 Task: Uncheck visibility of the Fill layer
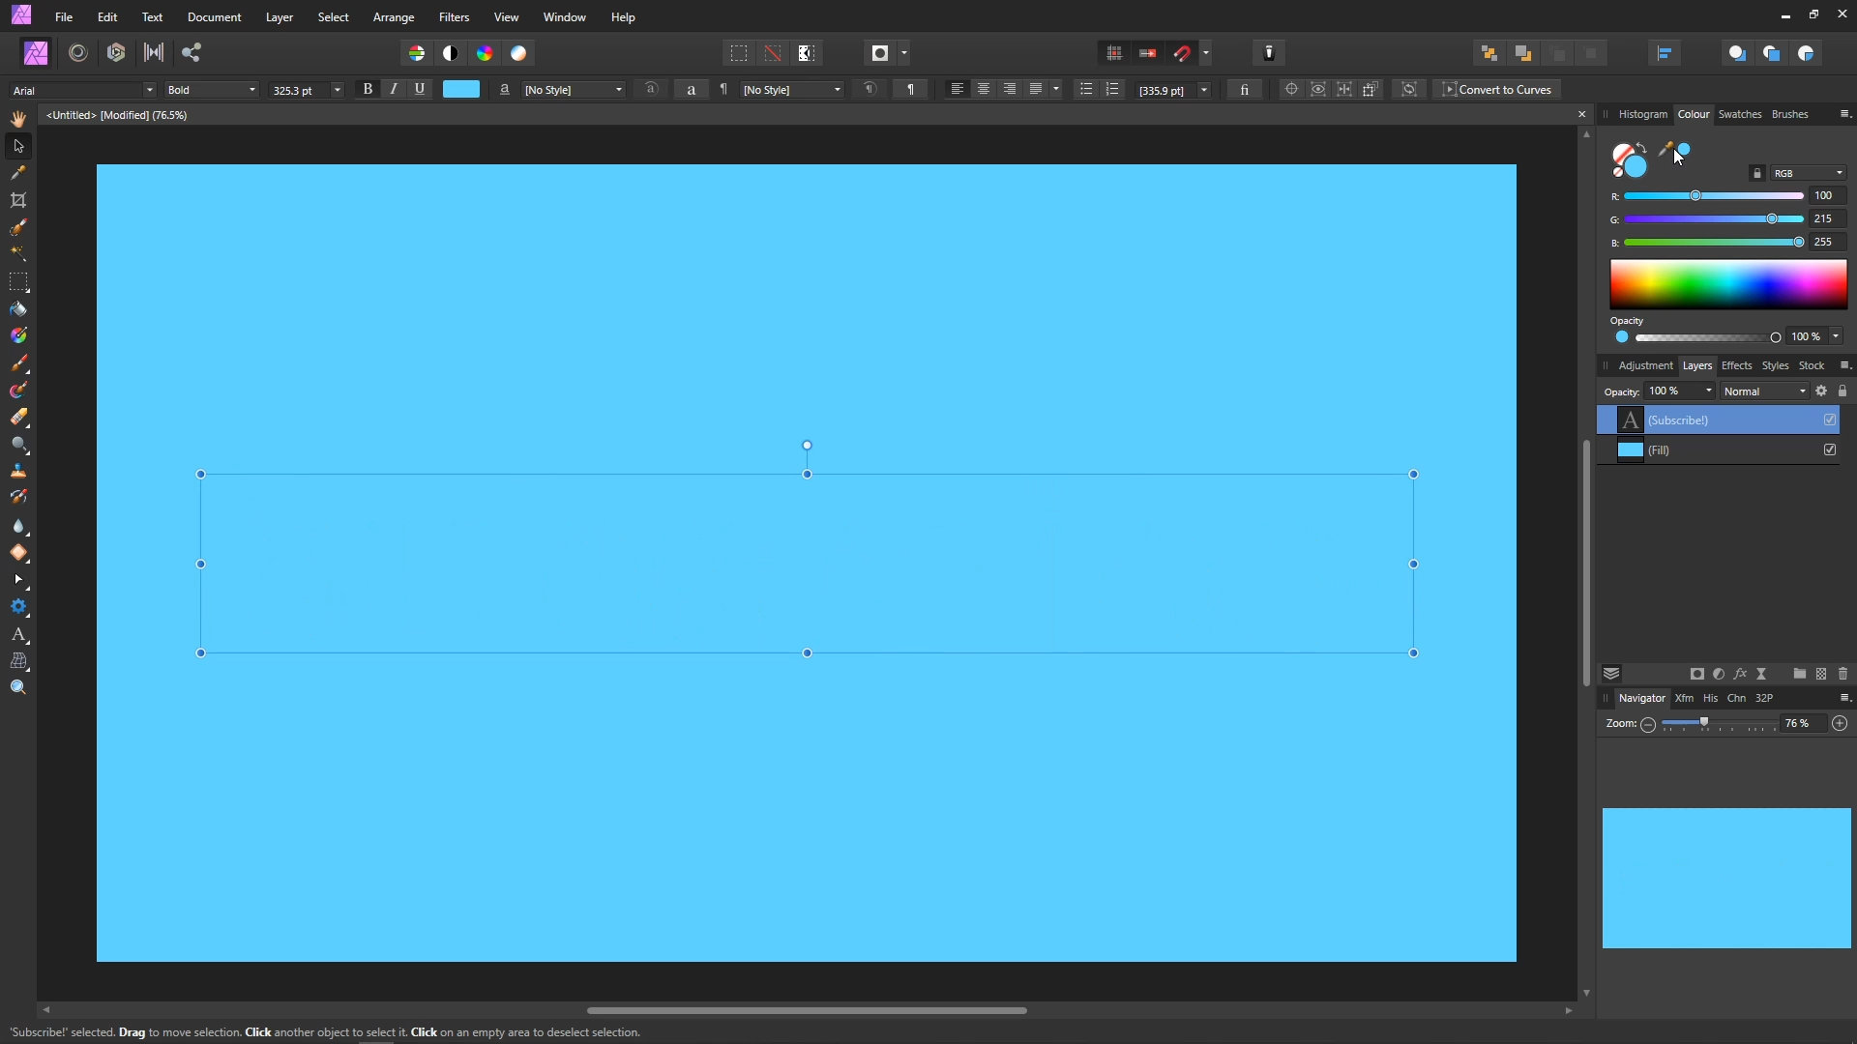pyautogui.click(x=1830, y=449)
